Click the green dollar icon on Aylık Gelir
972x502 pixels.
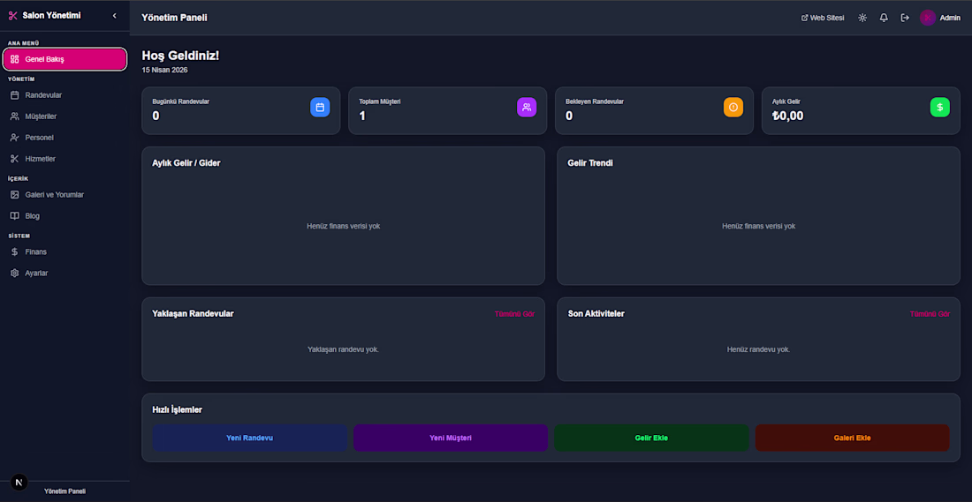click(x=940, y=107)
